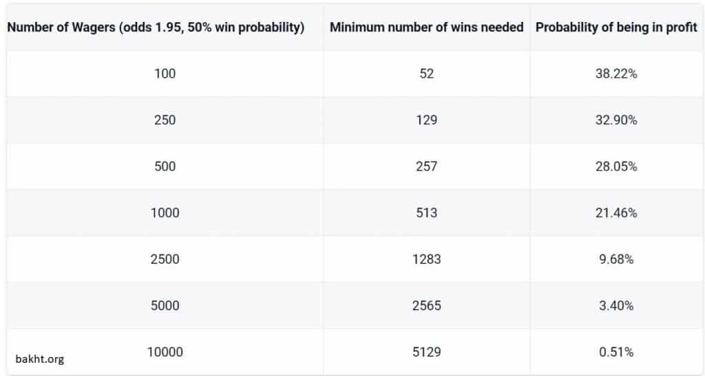Click the 1000 wagers cell
Screen dimensions: 705x376
point(165,213)
